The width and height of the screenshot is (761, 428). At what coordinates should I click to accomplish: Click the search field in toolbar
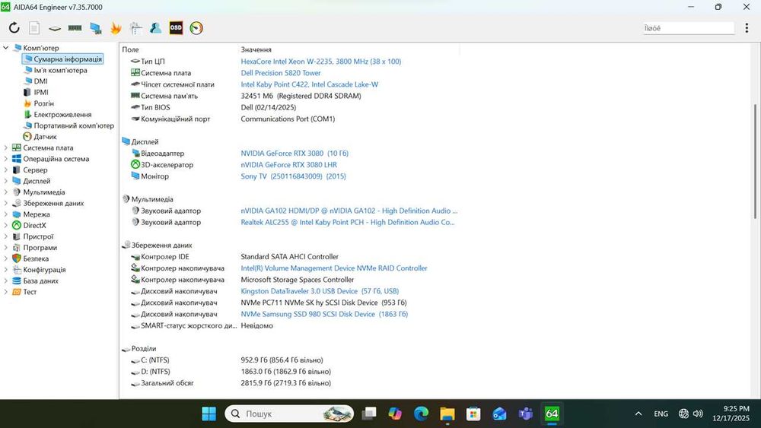[x=688, y=28]
